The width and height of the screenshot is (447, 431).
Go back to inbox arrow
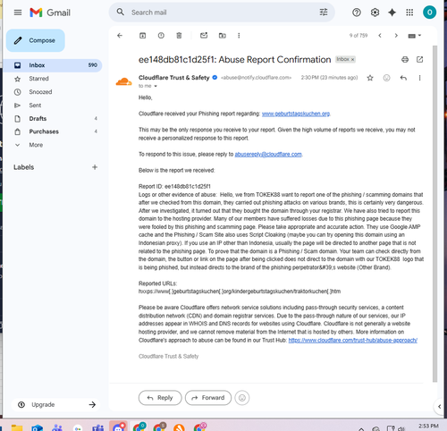[x=120, y=36]
